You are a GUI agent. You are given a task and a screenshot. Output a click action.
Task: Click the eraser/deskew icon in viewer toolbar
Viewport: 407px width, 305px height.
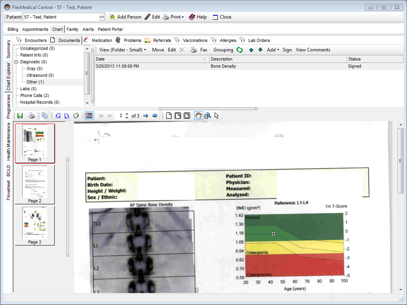tap(76, 116)
